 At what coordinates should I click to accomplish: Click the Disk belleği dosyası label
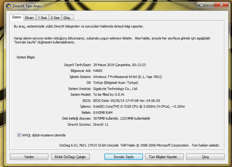pos(77,118)
